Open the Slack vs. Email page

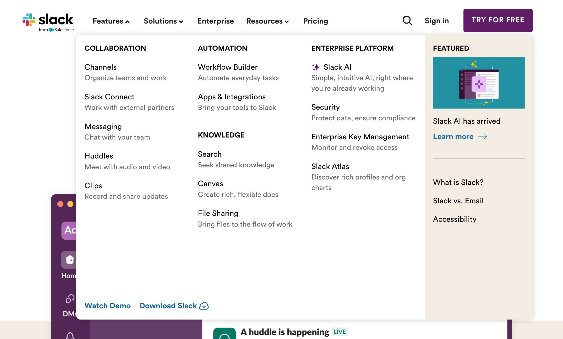point(458,201)
